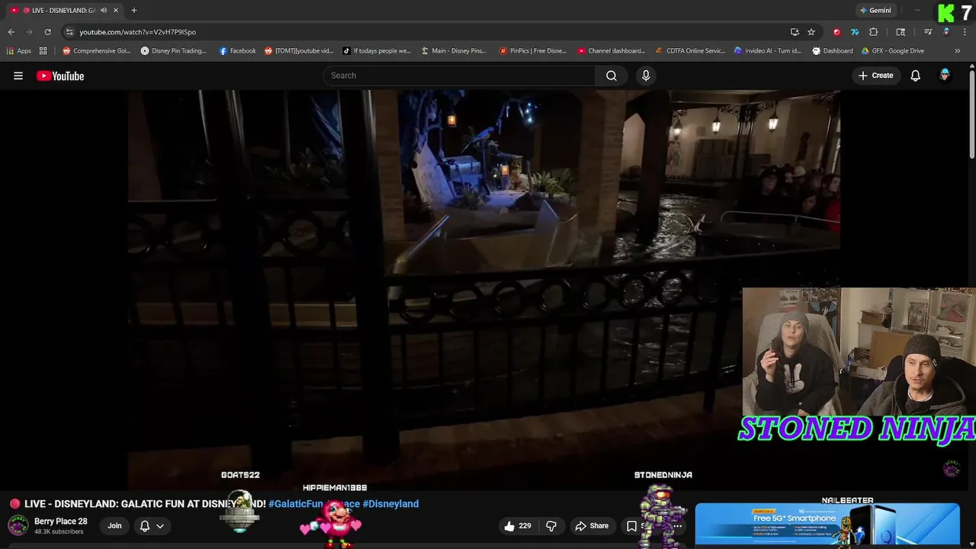
Task: Open the #GalaticFun hashtag link
Action: [x=296, y=504]
